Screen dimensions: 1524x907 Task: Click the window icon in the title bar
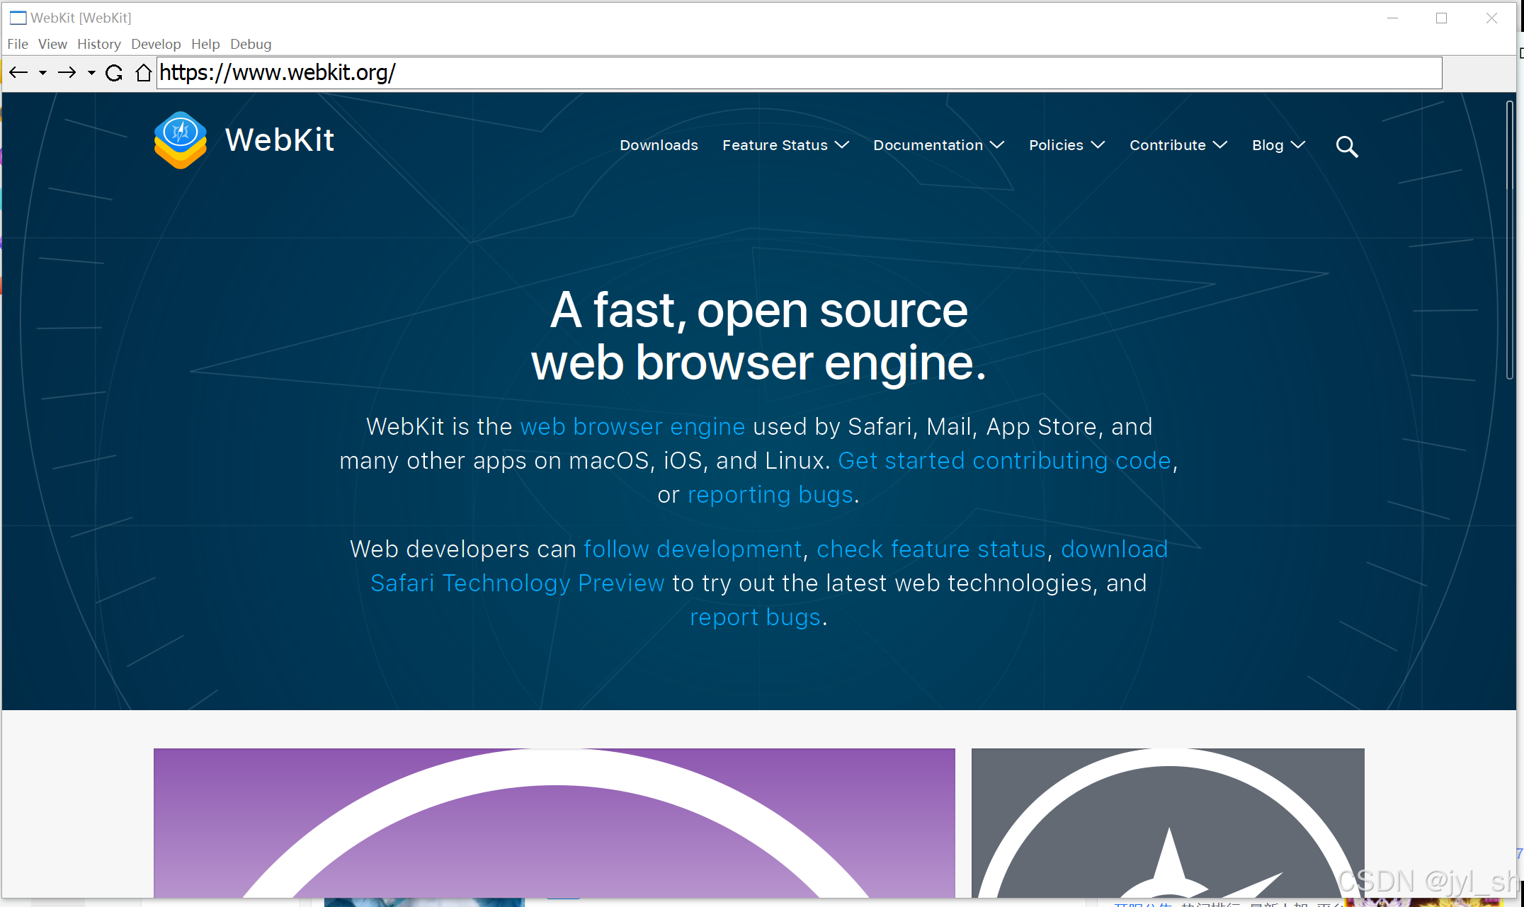tap(18, 18)
